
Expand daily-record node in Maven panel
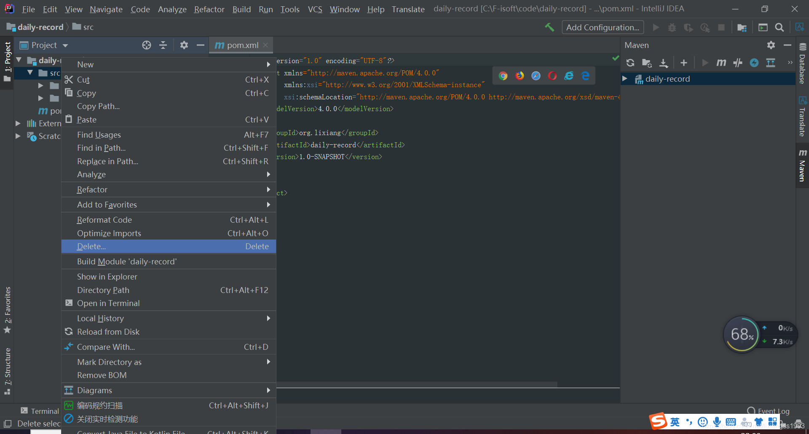pyautogui.click(x=625, y=79)
